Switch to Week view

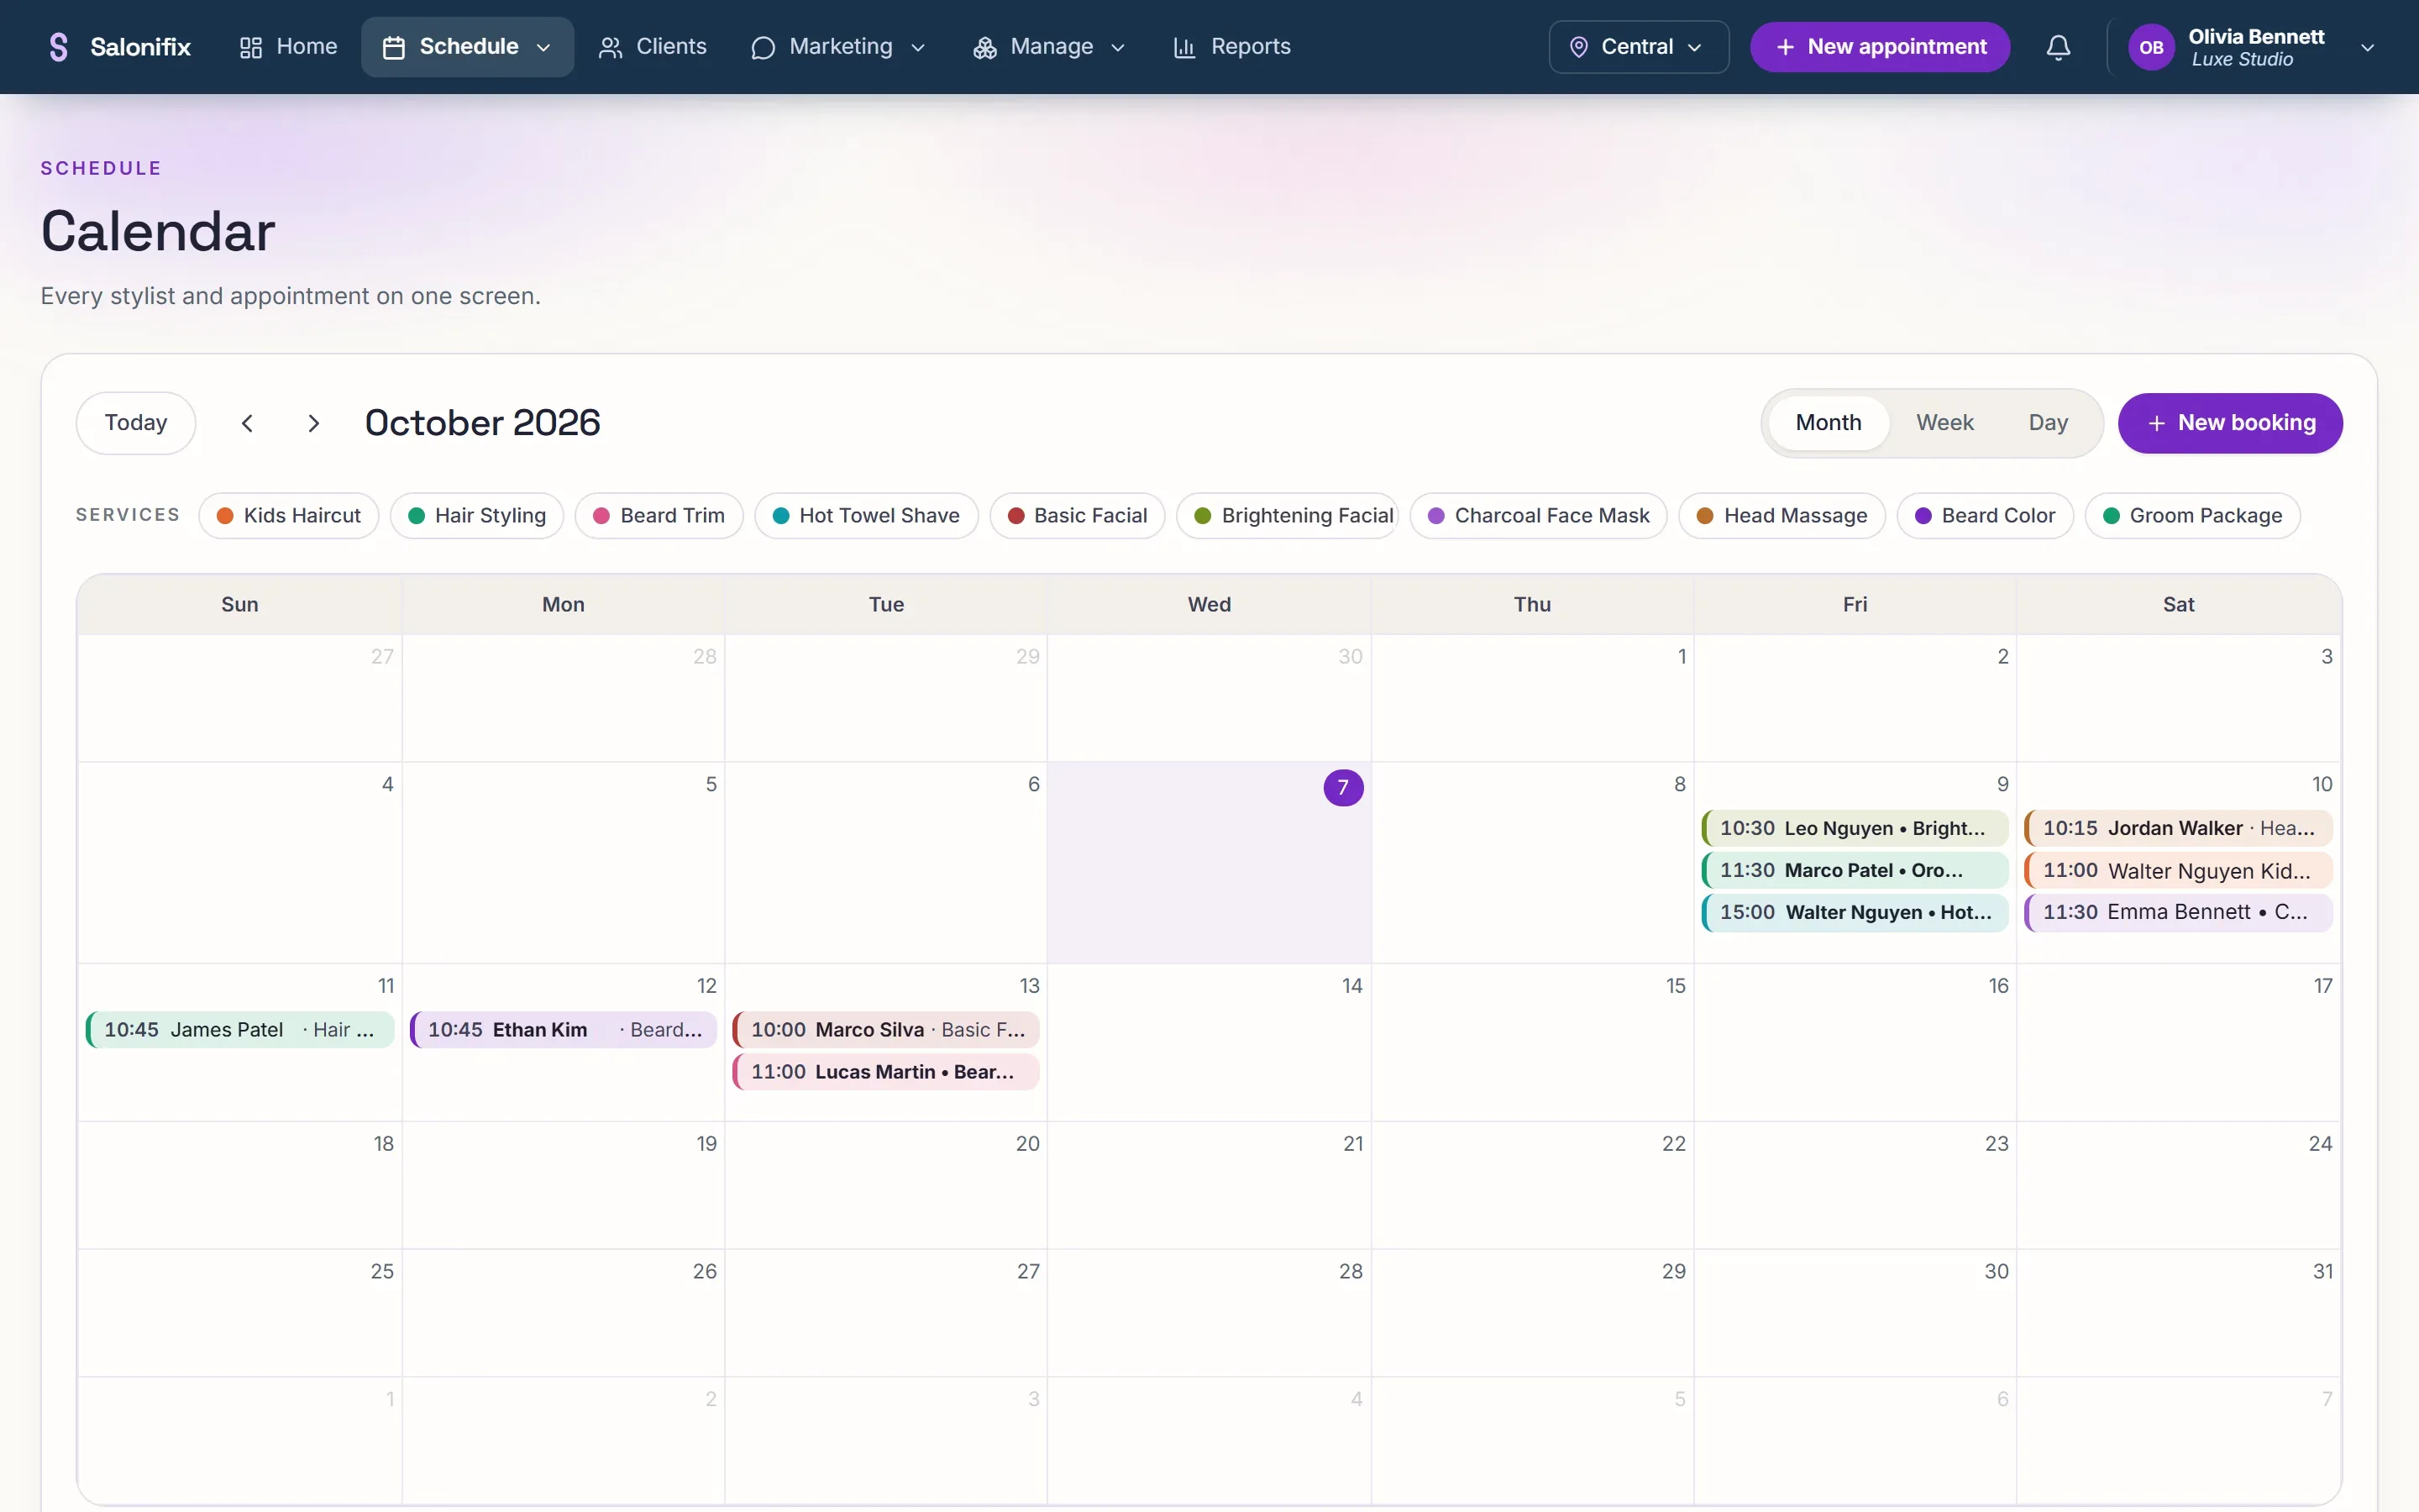(1944, 423)
